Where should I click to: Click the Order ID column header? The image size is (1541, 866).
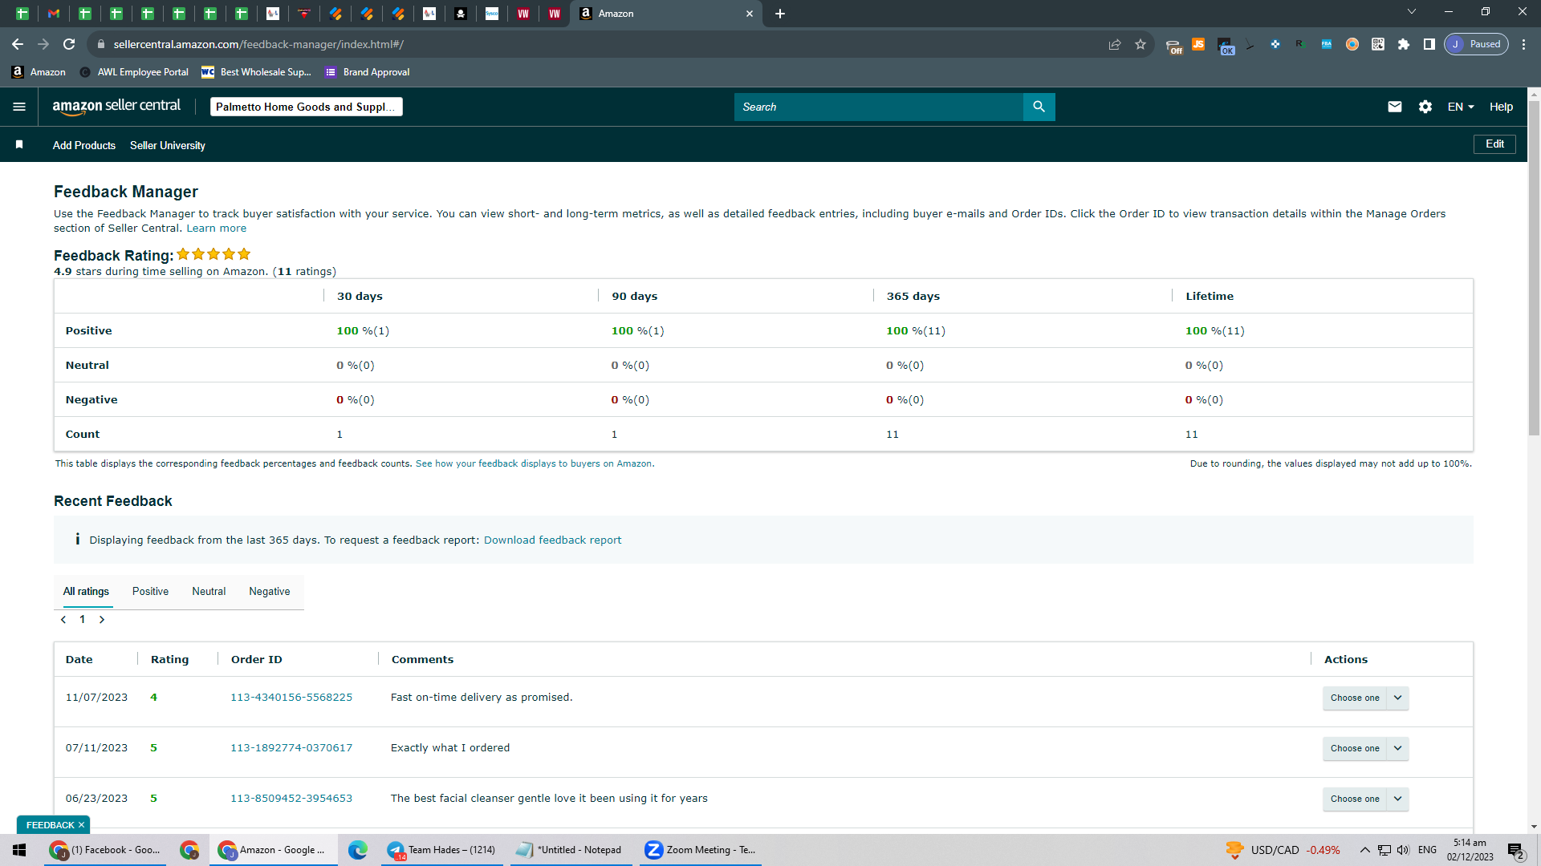[257, 660]
